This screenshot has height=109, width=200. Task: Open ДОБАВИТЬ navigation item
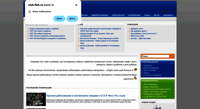click(x=168, y=15)
